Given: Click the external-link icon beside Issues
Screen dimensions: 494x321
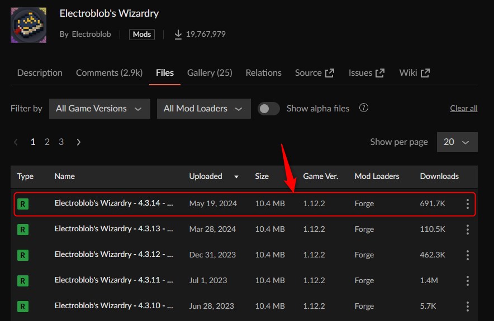Looking at the screenshot, I should tap(380, 73).
